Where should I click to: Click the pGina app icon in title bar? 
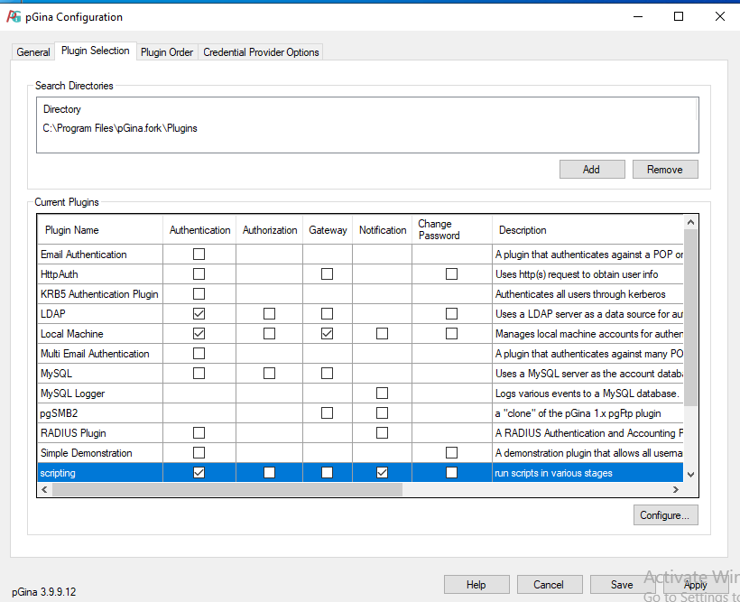point(14,16)
